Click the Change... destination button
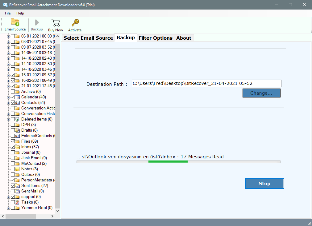Image resolution: width=312 pixels, height=226 pixels. (x=261, y=93)
